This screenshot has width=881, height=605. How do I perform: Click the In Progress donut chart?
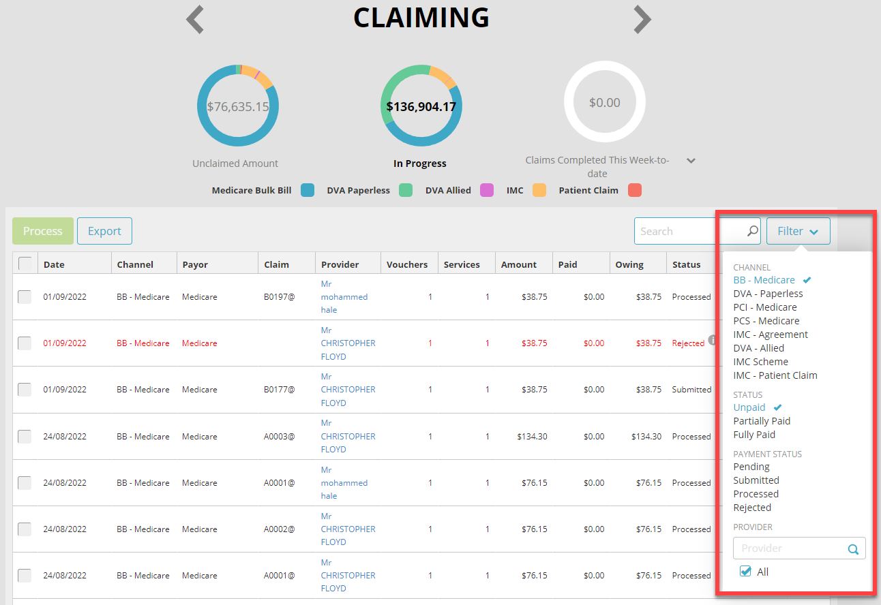click(x=421, y=106)
